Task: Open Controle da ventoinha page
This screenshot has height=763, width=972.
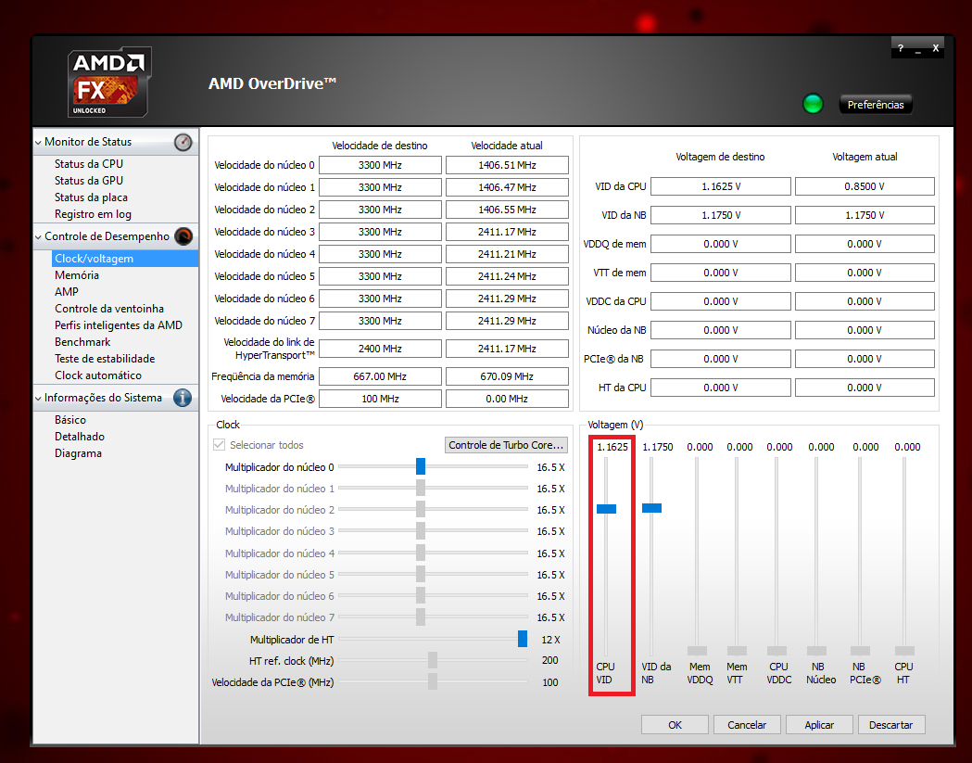Action: [x=109, y=309]
